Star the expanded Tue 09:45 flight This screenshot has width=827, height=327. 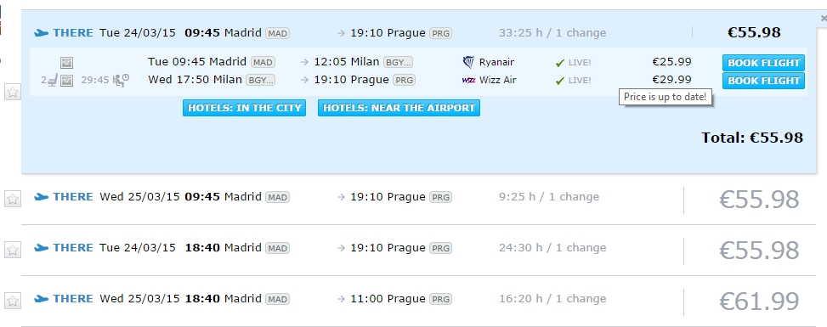click(x=13, y=93)
